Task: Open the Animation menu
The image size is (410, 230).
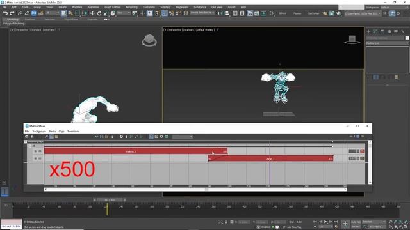Action: tap(93, 7)
